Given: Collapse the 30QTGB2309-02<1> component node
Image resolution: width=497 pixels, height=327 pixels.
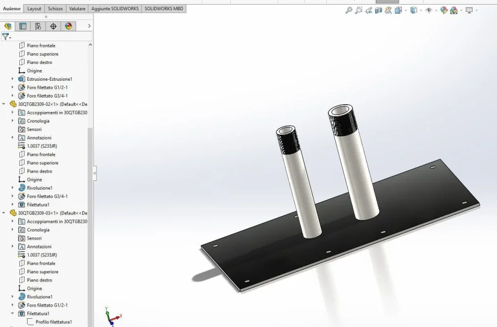Looking at the screenshot, I should point(4,104).
